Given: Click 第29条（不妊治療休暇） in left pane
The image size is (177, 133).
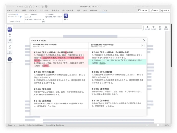Looking at the screenshot, I should tap(44, 72).
